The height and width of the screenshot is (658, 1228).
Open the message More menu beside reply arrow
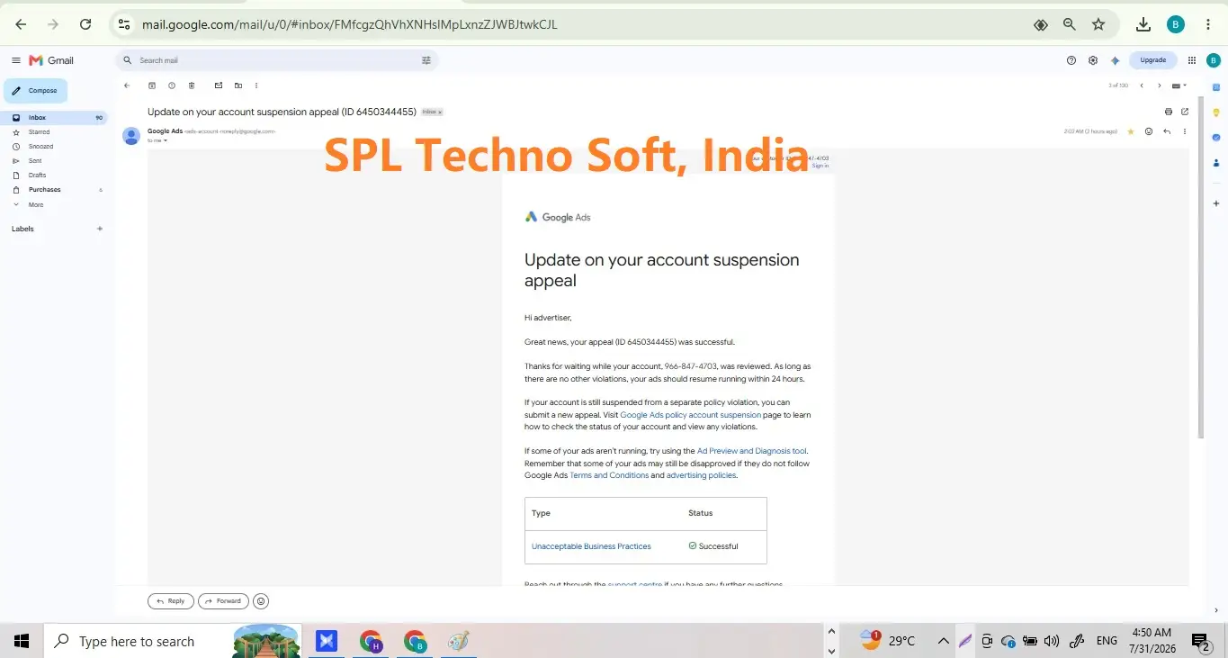(x=1185, y=131)
